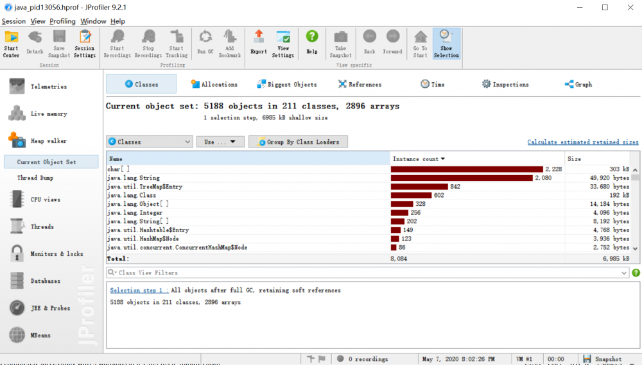Switch to Biggest Objects tab

point(287,84)
